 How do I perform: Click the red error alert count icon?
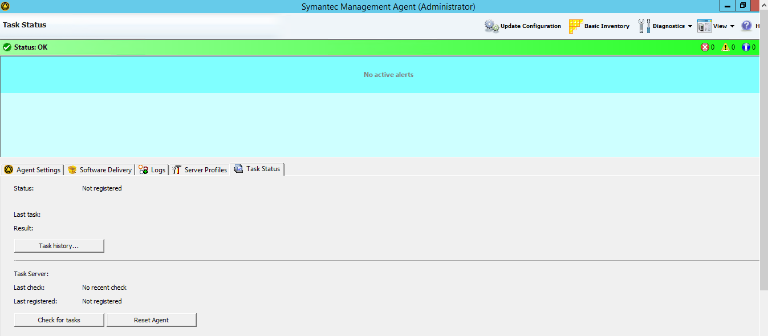705,47
